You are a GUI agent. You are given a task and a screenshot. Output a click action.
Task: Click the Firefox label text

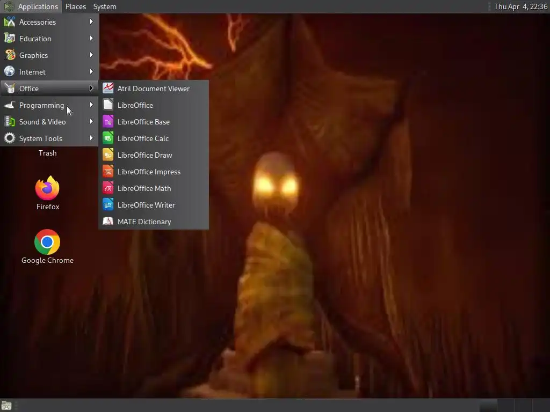48,207
